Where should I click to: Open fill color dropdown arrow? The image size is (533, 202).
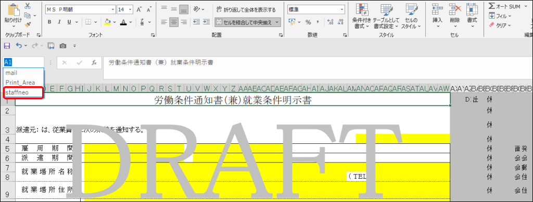pyautogui.click(x=114, y=22)
